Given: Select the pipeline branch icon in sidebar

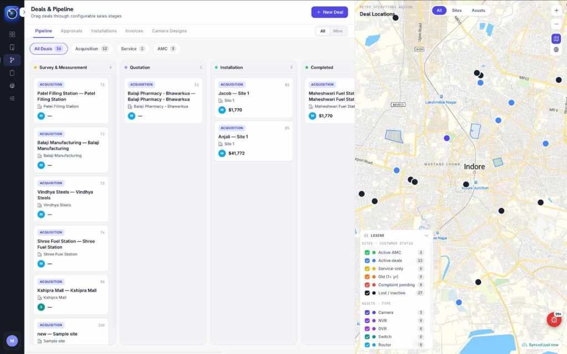Looking at the screenshot, I should pos(12,60).
